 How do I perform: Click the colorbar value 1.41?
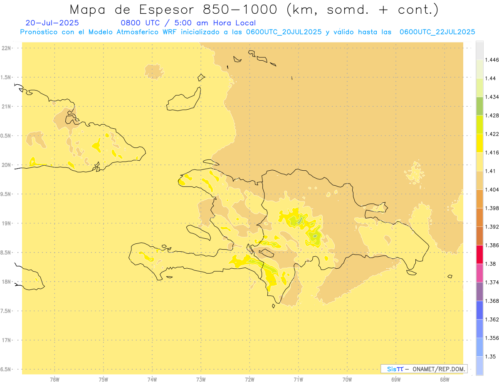(x=491, y=171)
